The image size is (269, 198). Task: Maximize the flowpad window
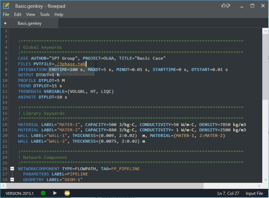252,6
